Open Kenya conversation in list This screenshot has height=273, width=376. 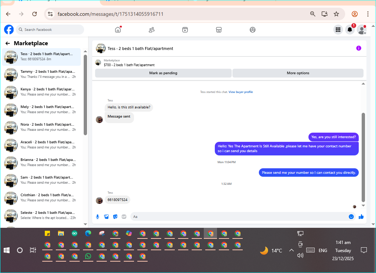point(41,92)
